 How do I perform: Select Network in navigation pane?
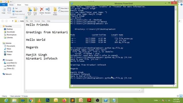click(8, 74)
